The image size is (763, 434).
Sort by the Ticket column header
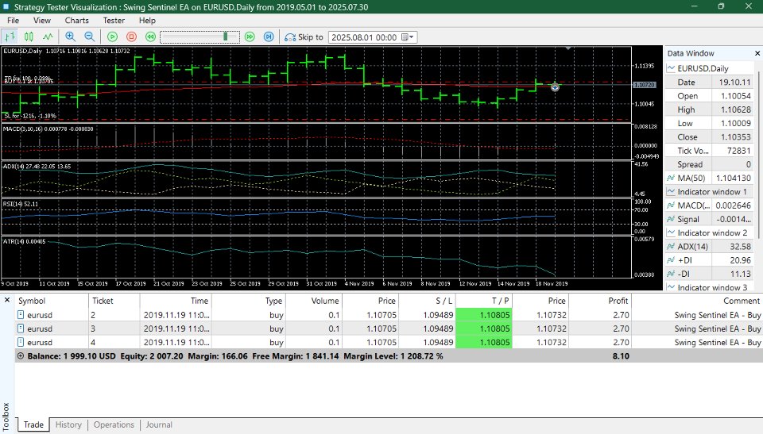click(x=114, y=301)
